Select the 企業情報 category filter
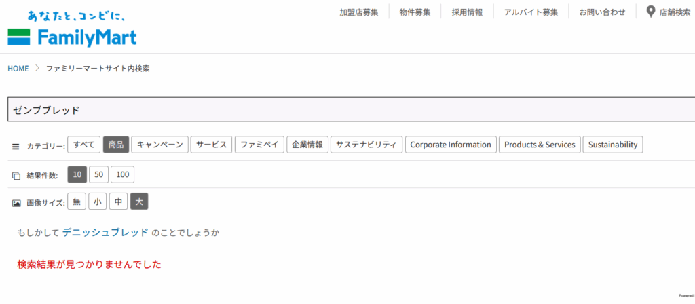Screen dimensions: 695x304 307,145
